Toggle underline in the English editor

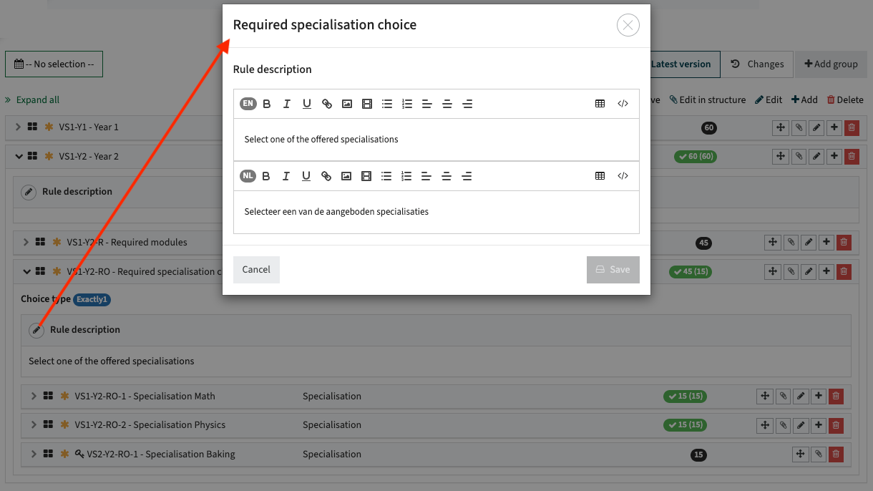(x=307, y=104)
